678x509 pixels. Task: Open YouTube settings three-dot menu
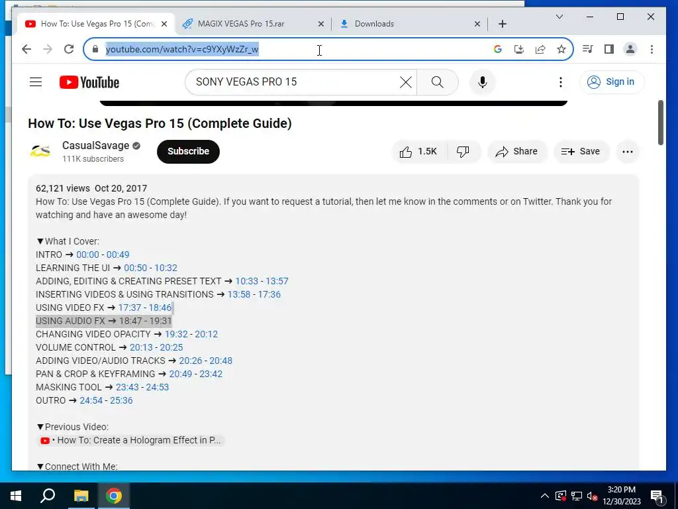(560, 82)
